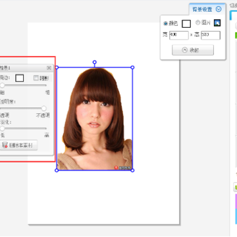This screenshot has height=237, width=237.
Task: Click the 透明度 opacity slider handle
Action: point(44,108)
